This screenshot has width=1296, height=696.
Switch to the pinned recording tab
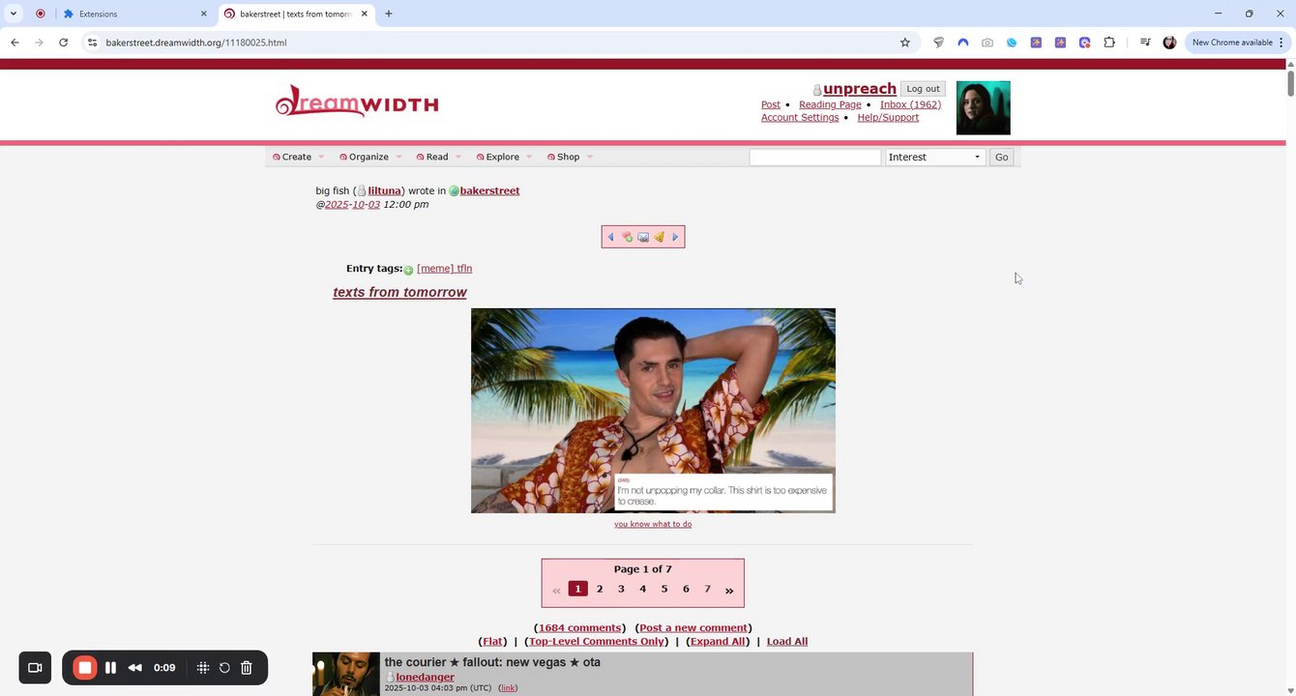[x=40, y=14]
